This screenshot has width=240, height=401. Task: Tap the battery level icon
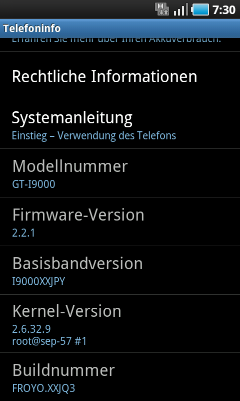tap(200, 10)
